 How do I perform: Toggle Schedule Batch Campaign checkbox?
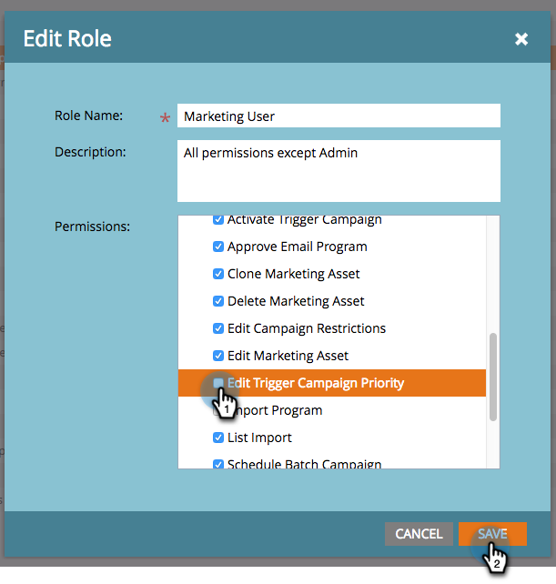218,464
